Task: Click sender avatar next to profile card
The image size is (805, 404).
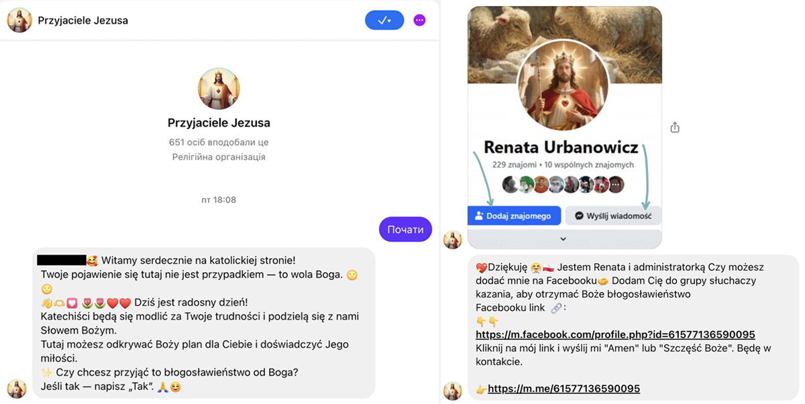Action: point(453,239)
